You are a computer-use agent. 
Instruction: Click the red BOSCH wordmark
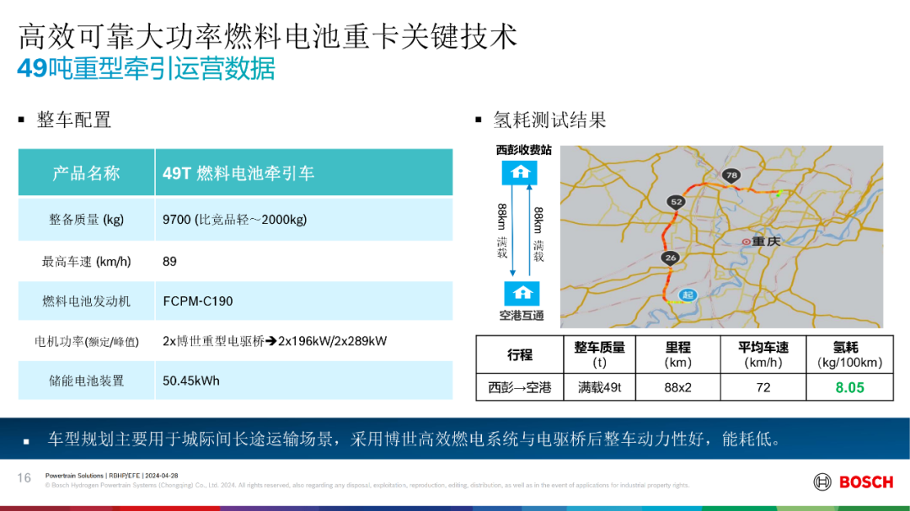(866, 482)
